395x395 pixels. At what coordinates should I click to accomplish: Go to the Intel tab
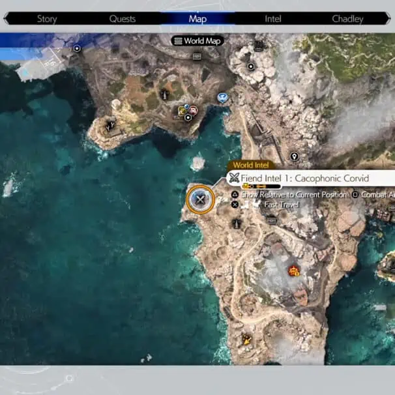pyautogui.click(x=273, y=19)
